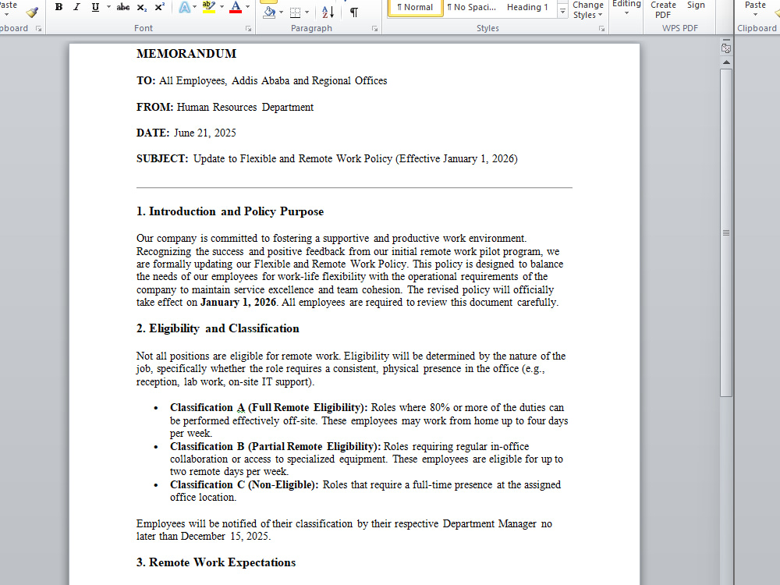Click bold 'January 1, 2026' in paragraph

point(238,302)
